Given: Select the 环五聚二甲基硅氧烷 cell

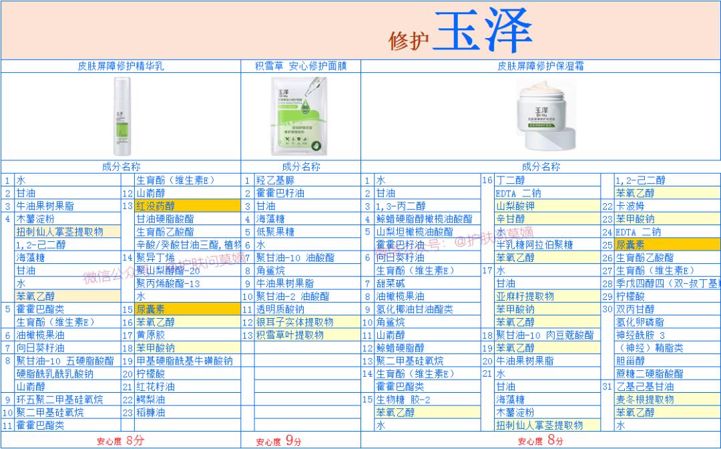Looking at the screenshot, I should pyautogui.click(x=68, y=400).
